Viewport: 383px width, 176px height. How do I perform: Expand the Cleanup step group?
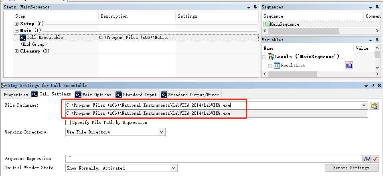(16, 51)
